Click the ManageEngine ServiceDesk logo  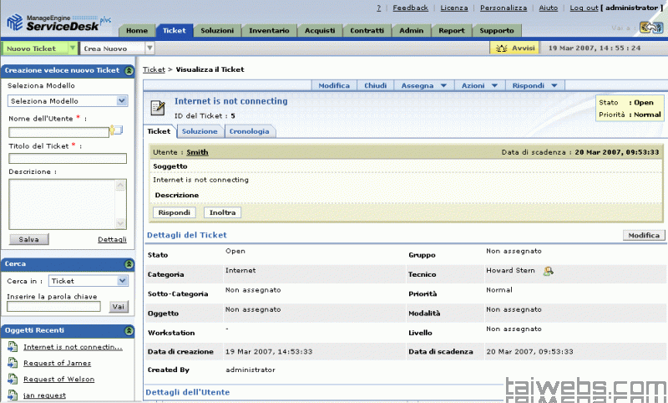click(x=57, y=18)
